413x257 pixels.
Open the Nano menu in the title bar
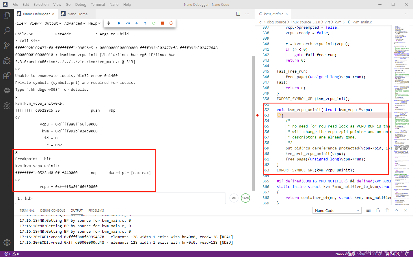coord(114,4)
